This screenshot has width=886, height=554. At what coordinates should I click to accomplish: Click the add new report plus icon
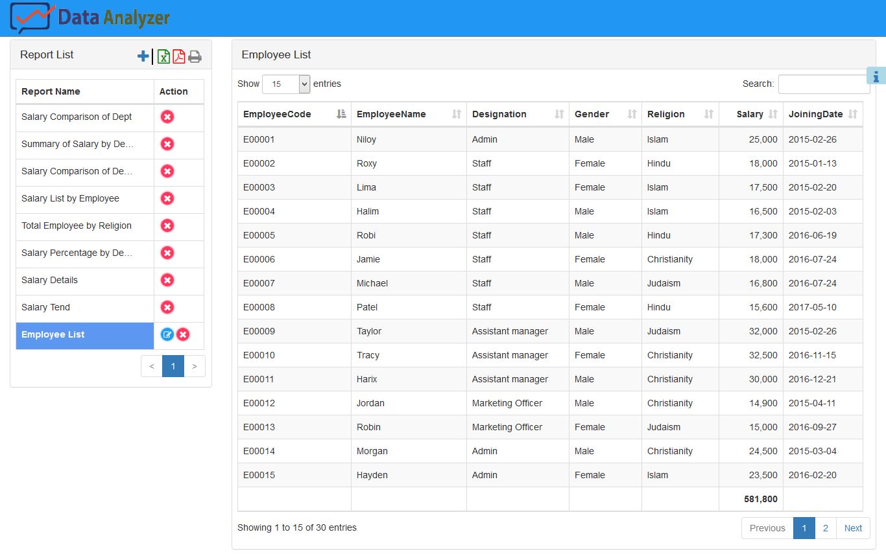[x=143, y=56]
